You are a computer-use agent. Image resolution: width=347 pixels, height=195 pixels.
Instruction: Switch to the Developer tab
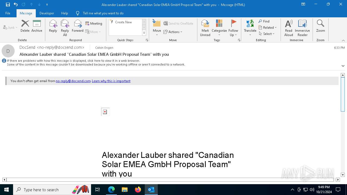point(47,13)
